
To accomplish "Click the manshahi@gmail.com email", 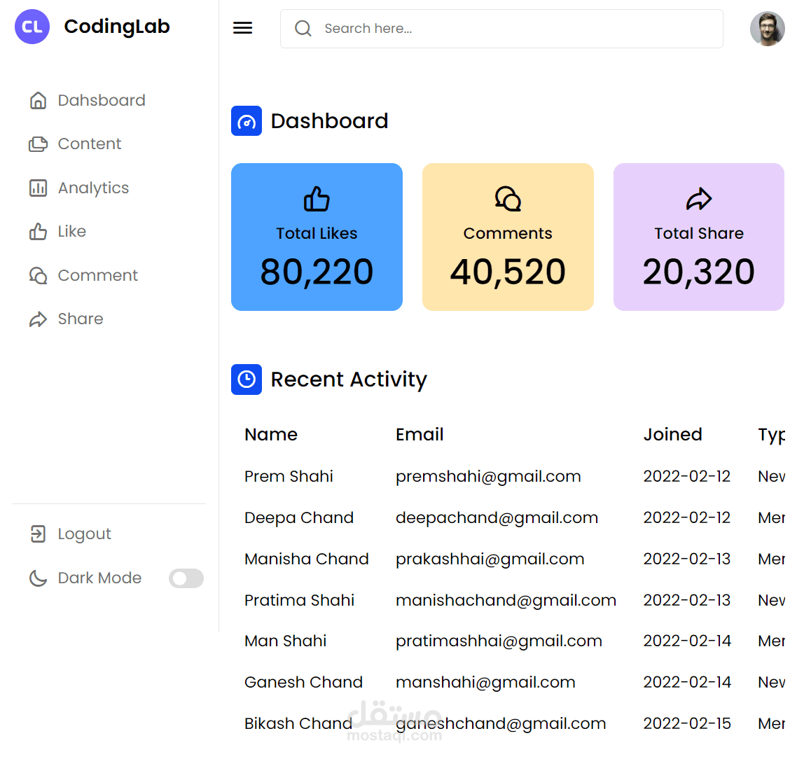I will tap(485, 683).
